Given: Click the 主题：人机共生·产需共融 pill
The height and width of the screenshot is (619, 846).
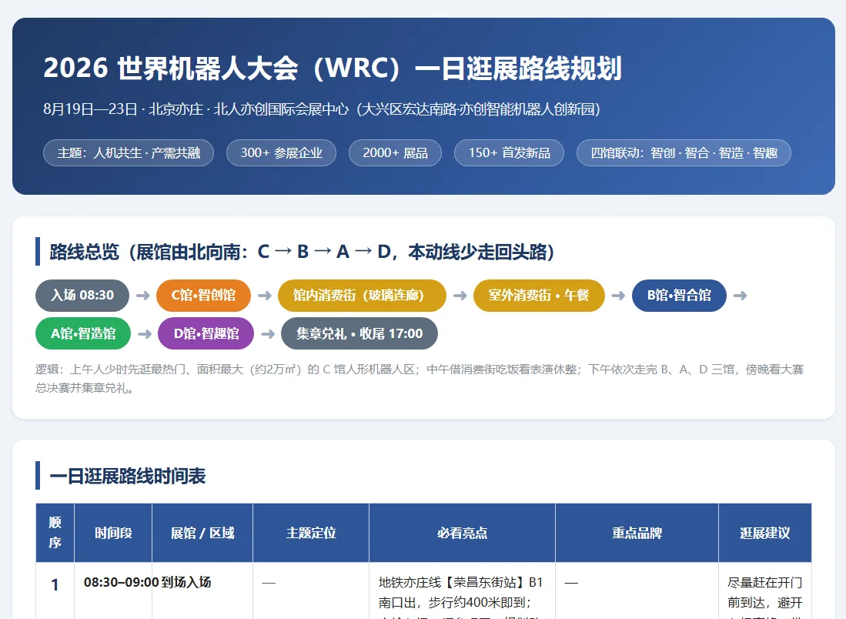Looking at the screenshot, I should pos(129,152).
